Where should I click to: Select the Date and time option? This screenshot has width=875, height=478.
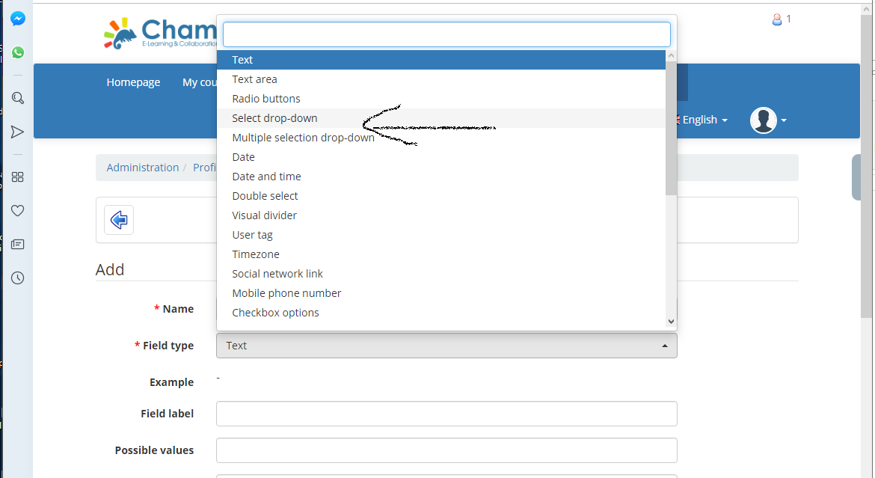coord(266,176)
